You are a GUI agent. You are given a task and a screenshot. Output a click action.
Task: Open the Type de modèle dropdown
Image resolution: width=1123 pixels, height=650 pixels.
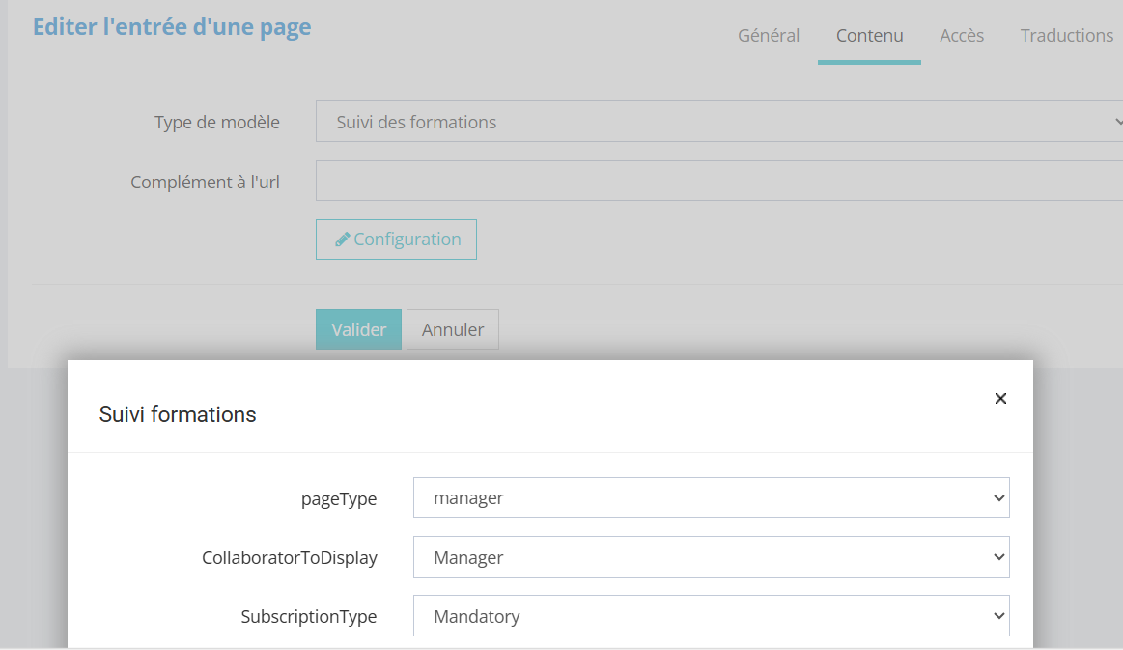pyautogui.click(x=718, y=123)
